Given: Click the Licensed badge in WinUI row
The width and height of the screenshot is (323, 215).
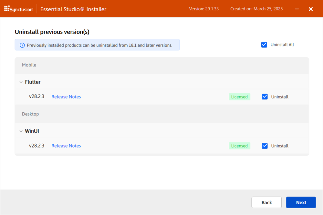Looking at the screenshot, I should click(x=239, y=146).
